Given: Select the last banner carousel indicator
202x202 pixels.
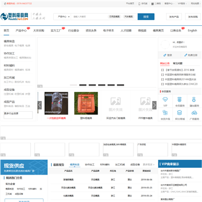Looking at the screenshot, I should pyautogui.click(x=121, y=85).
